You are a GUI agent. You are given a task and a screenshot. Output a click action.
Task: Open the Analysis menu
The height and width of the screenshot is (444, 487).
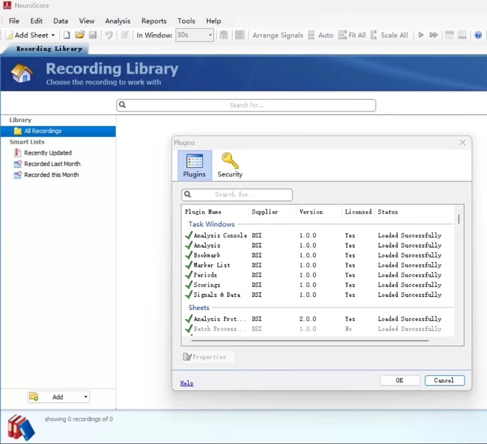coord(118,21)
